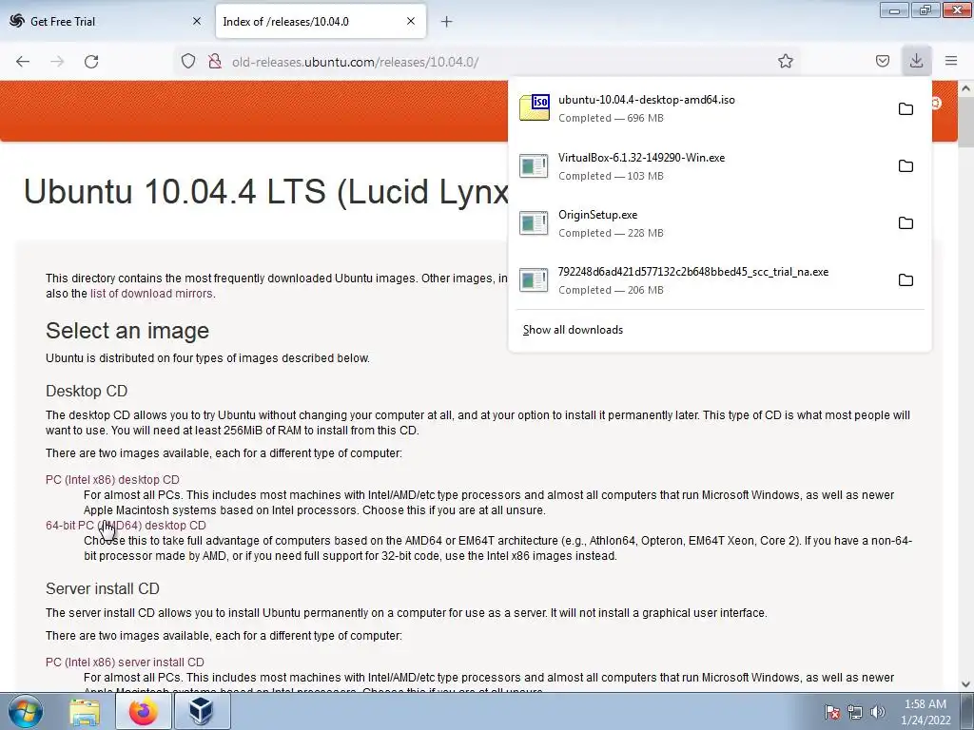
Task: Click the vertical scrollbar thumb
Action: click(x=966, y=122)
